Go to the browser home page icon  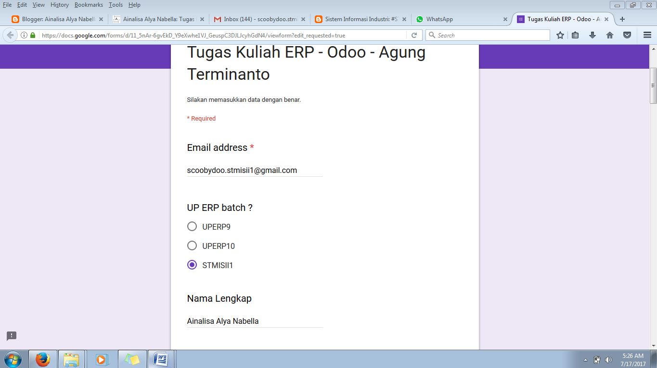point(610,35)
